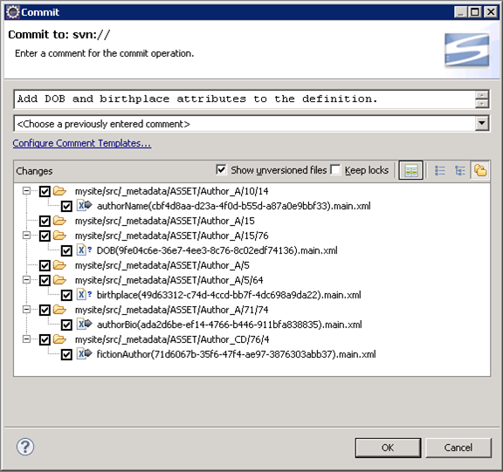The height and width of the screenshot is (472, 503).
Task: Click XML file icon beside fictionAuthor file
Action: 85,353
